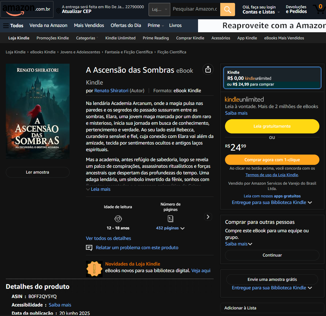Screen dimensions: 326x316
Task: Open the search category dropdown
Action: click(159, 10)
